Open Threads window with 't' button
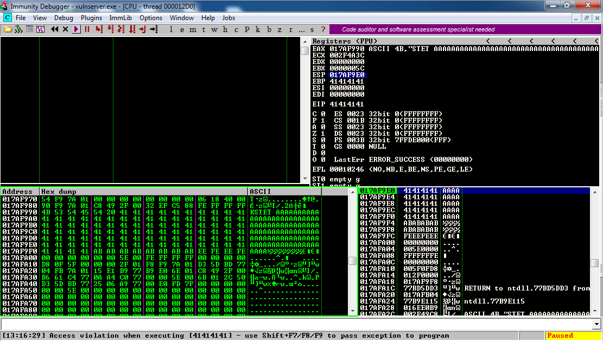The height and width of the screenshot is (341, 603). (x=204, y=29)
